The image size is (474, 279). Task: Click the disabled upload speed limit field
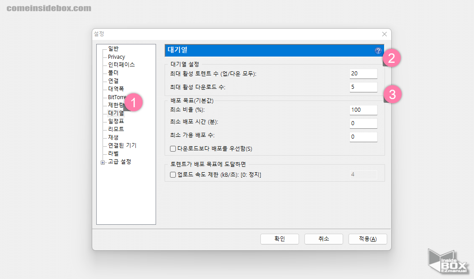click(363, 174)
